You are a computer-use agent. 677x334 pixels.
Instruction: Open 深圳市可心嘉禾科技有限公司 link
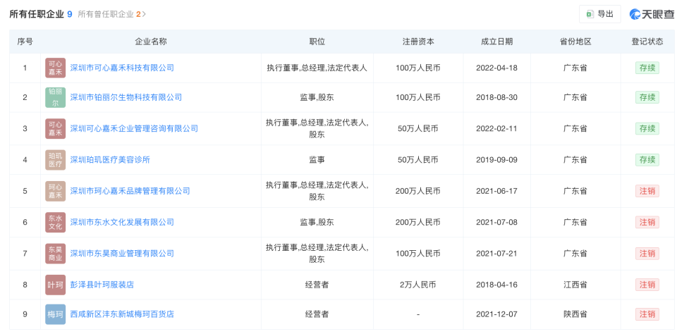(122, 68)
